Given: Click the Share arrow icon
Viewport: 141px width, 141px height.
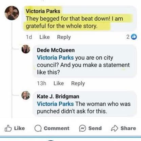Looking at the screenshot, I should click(x=115, y=128).
